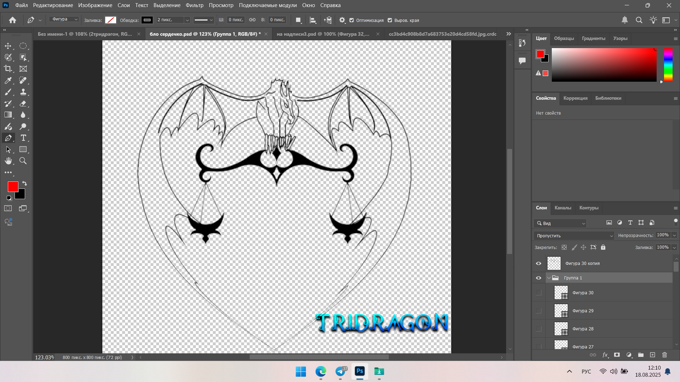Click the Move tool
The height and width of the screenshot is (382, 680).
click(8, 46)
